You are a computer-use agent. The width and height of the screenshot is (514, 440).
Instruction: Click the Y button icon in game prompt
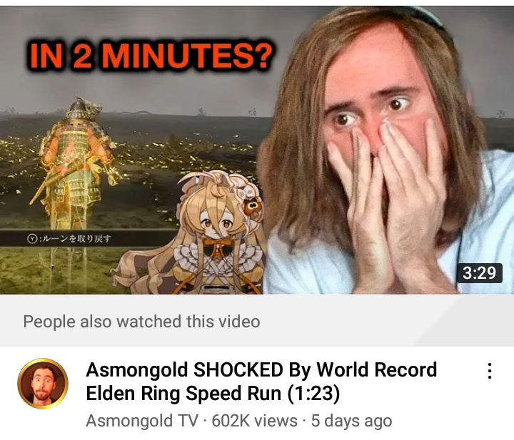(32, 239)
